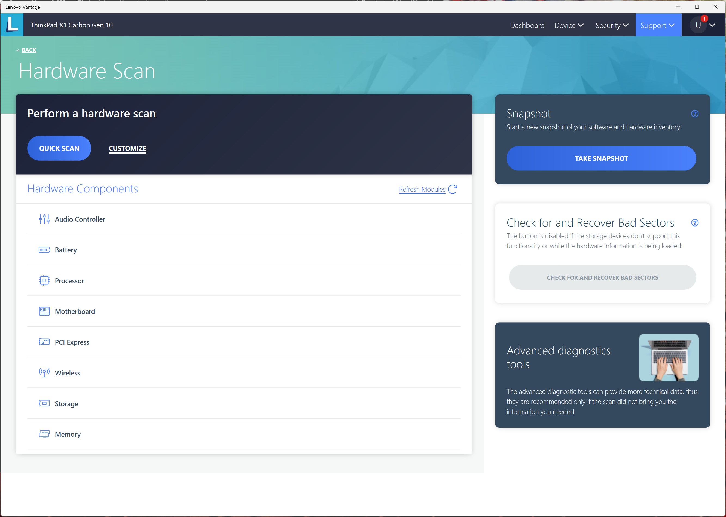The height and width of the screenshot is (517, 726).
Task: Click the Memory module icon
Action: point(44,434)
